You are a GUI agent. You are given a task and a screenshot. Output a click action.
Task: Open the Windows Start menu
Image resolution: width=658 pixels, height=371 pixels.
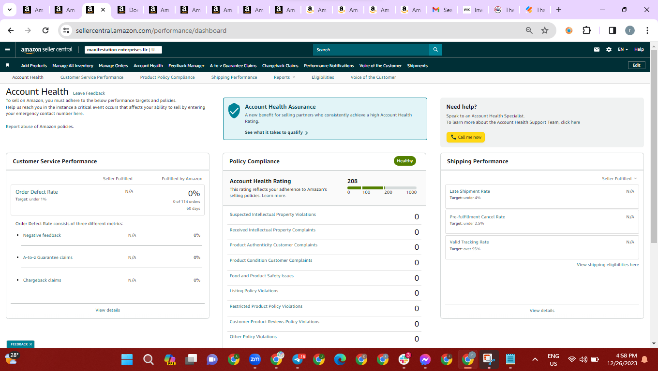tap(127, 359)
